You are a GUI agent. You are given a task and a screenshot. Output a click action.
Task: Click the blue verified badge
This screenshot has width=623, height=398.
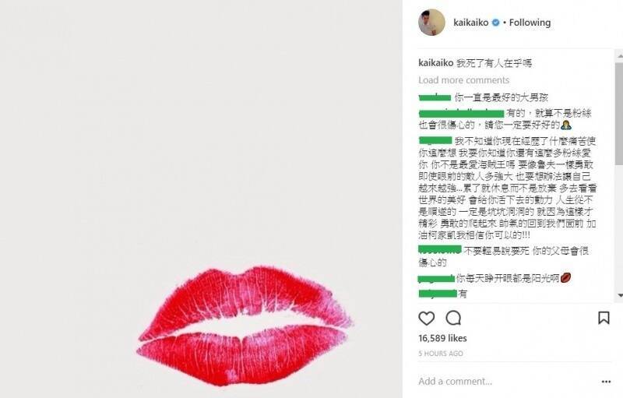pos(495,23)
